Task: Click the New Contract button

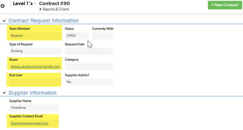Action: pyautogui.click(x=225, y=5)
